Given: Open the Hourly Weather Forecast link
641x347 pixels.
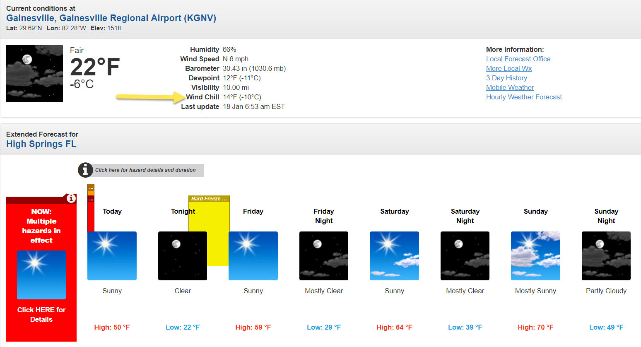Looking at the screenshot, I should [524, 97].
